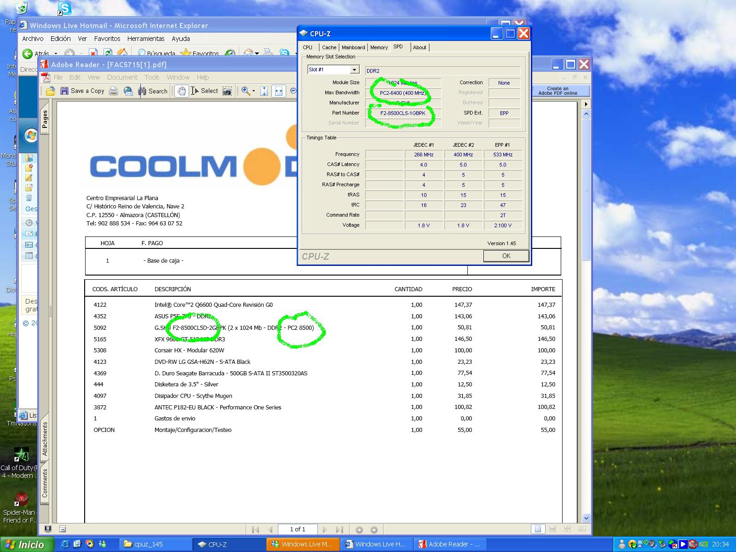Open Internet Explorer Herramientas menu
Viewport: 736px width, 552px height.
(x=146, y=39)
